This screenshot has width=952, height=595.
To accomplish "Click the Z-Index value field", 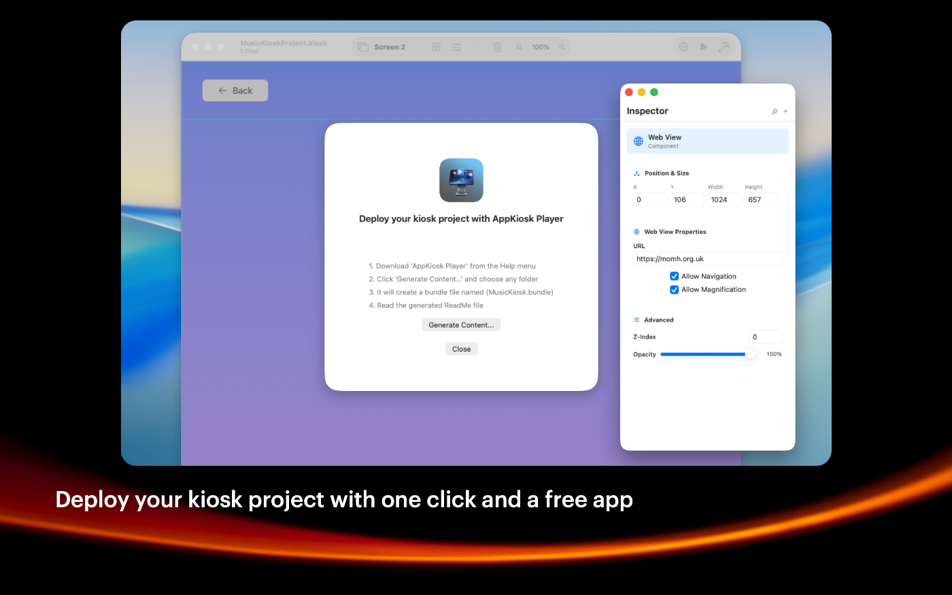I will [x=765, y=337].
